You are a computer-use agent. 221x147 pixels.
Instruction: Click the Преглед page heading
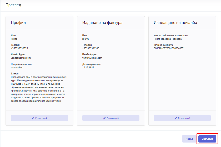(13, 5)
